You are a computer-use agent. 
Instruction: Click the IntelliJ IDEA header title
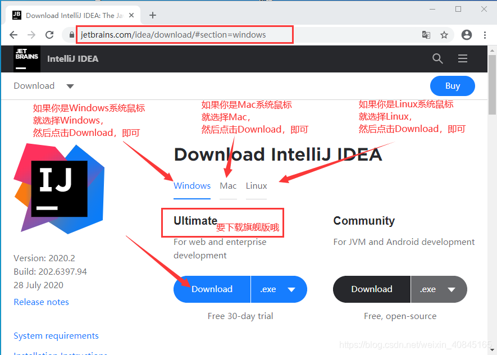[x=73, y=58]
